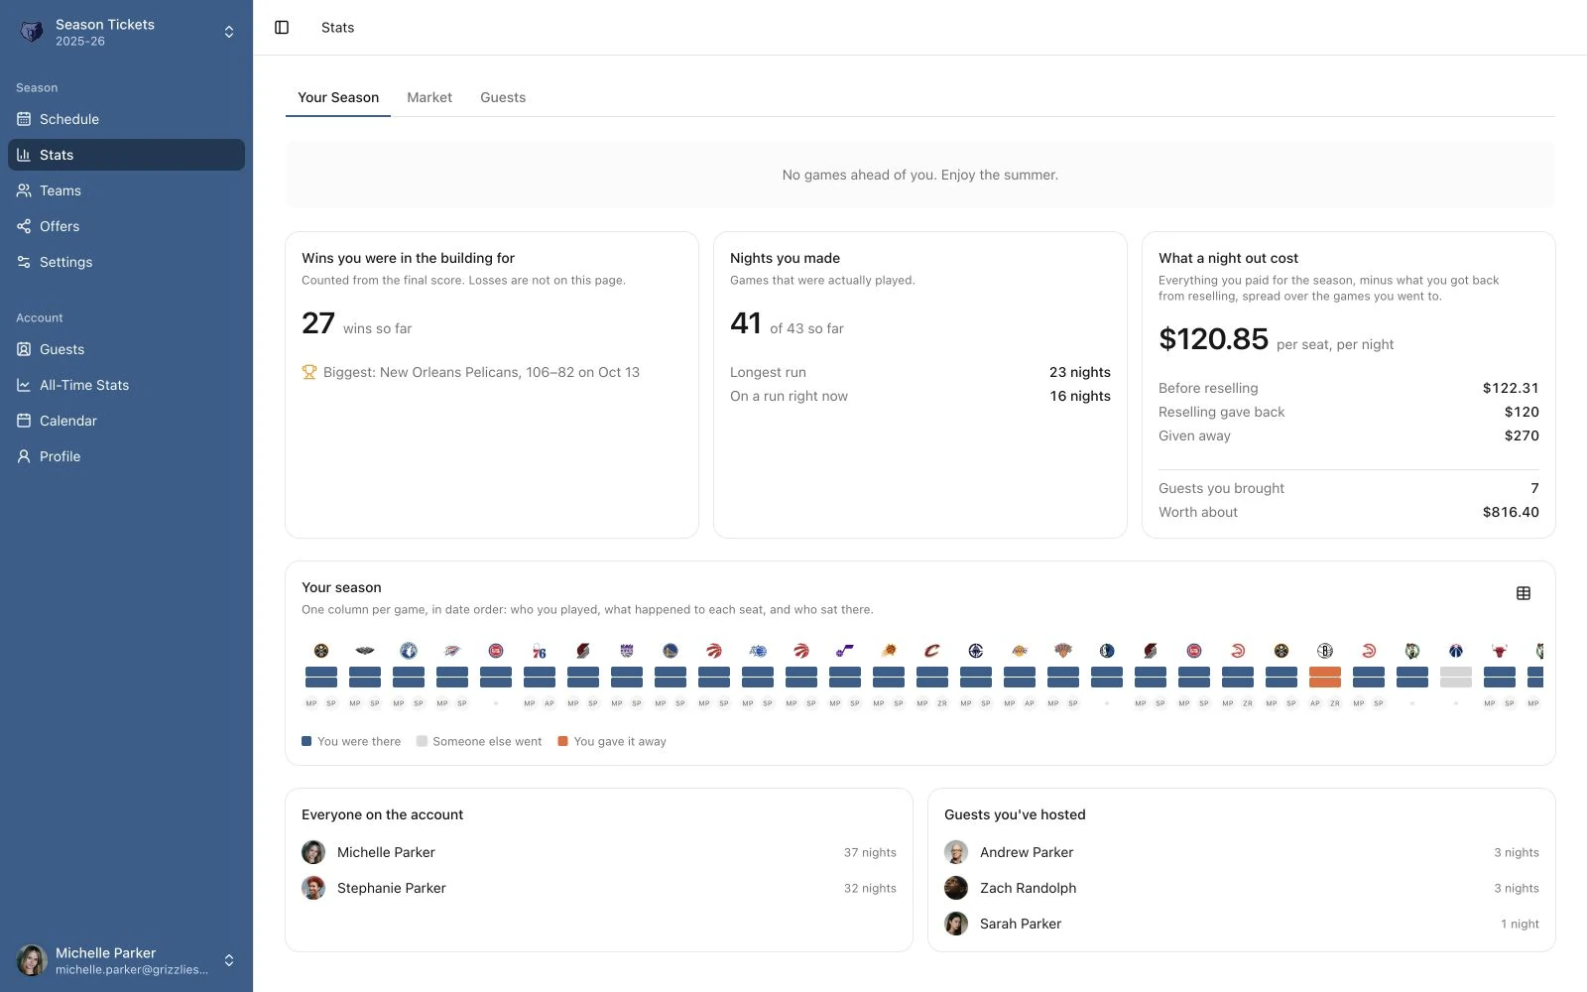Click '23 nights' next to Longest run
The image size is (1587, 992).
tap(1080, 372)
